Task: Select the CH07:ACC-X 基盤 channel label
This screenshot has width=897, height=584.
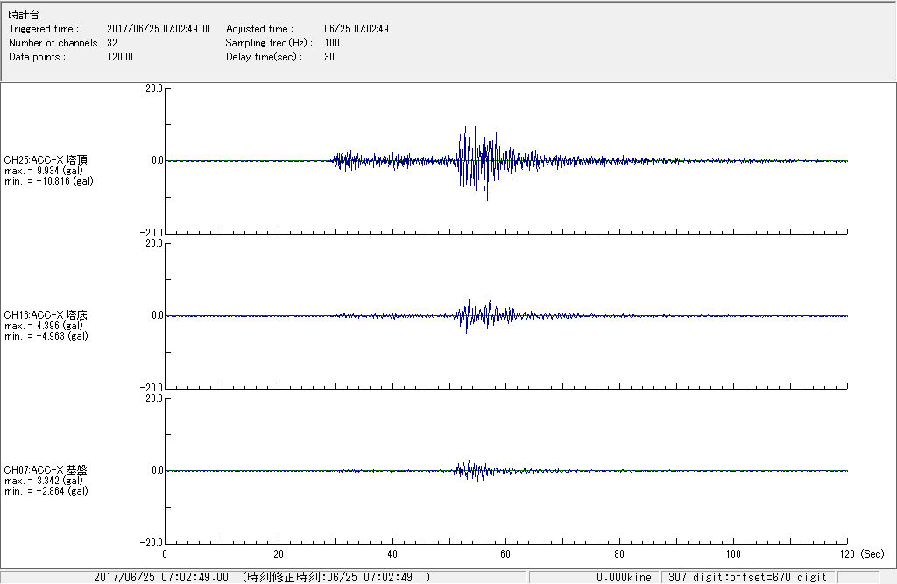Action: [46, 470]
